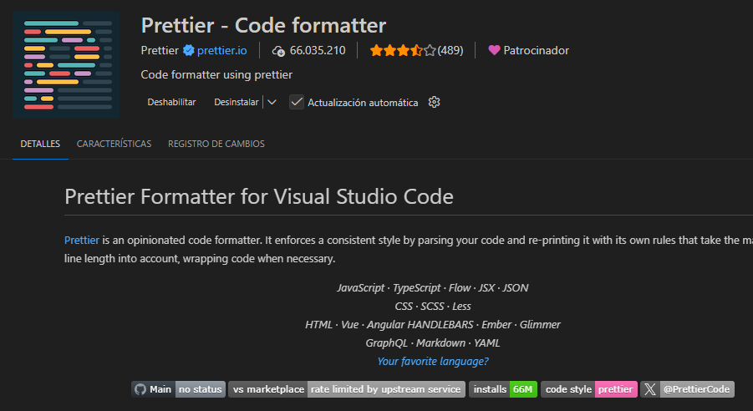Toggle the Actualización automática checkbox

pyautogui.click(x=297, y=102)
